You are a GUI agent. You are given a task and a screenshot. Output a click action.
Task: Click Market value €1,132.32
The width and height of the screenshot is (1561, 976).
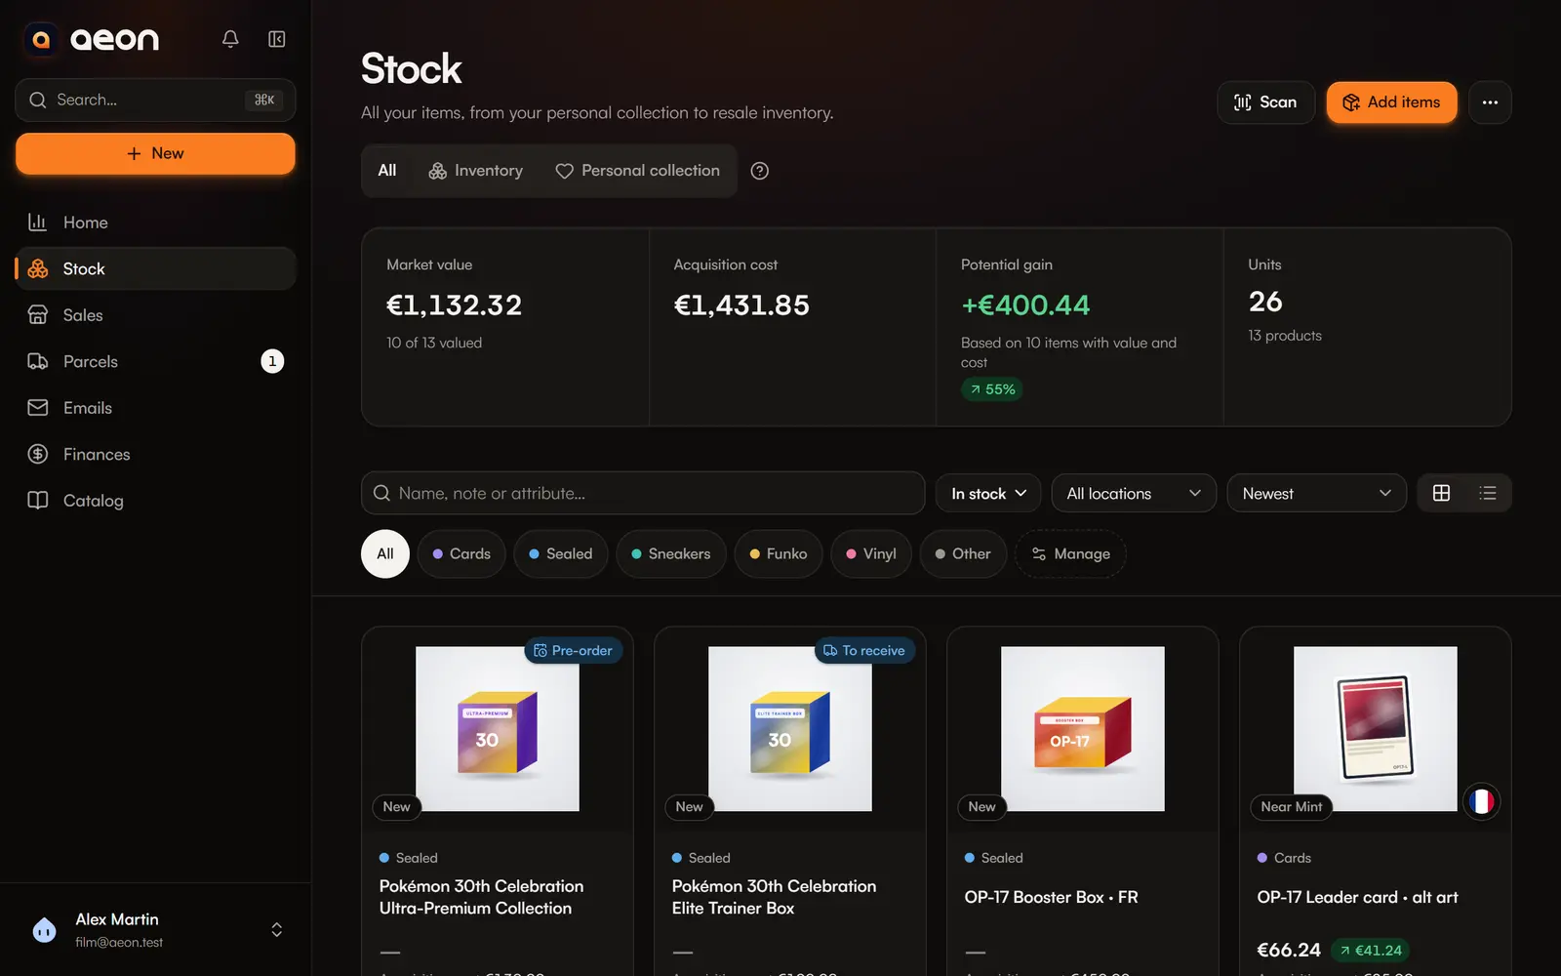click(x=455, y=305)
